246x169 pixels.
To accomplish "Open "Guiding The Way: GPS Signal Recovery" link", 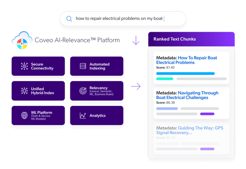I will click(x=190, y=130).
